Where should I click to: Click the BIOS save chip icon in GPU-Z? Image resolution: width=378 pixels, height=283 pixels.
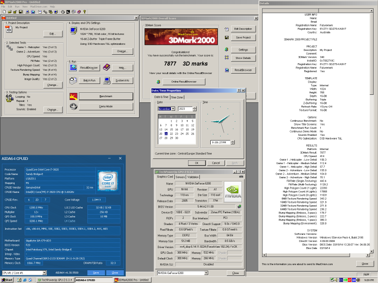click(240, 207)
